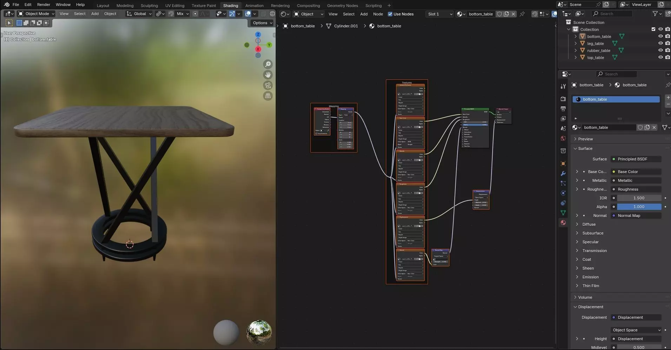Image resolution: width=671 pixels, height=350 pixels.
Task: Click the new material duplicate icon
Action: (x=647, y=127)
